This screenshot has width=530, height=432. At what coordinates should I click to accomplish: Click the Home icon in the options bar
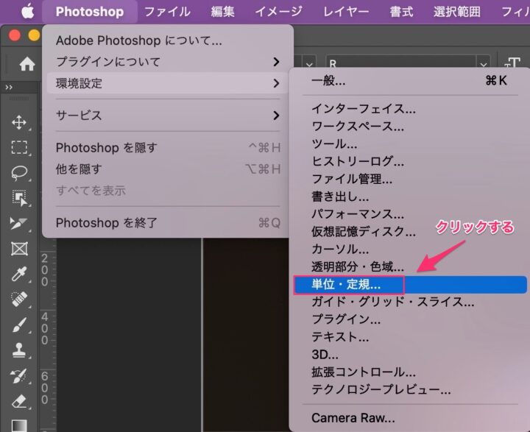pyautogui.click(x=27, y=64)
